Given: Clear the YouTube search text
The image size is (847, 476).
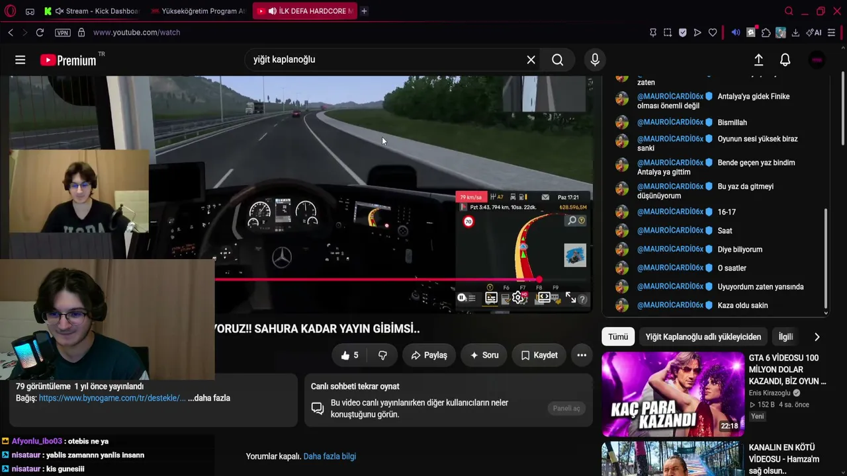Looking at the screenshot, I should [531, 59].
